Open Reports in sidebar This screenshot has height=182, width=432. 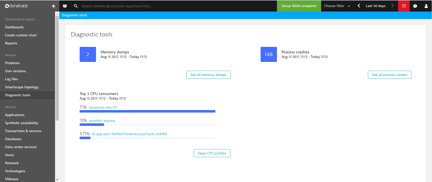11,43
